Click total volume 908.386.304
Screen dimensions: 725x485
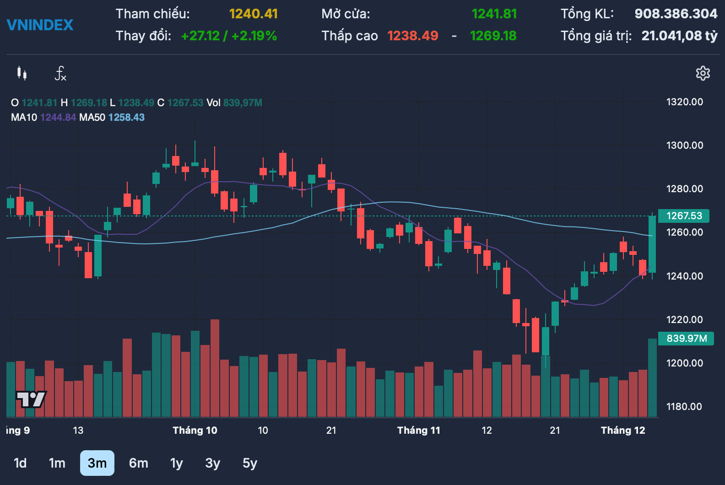(676, 14)
